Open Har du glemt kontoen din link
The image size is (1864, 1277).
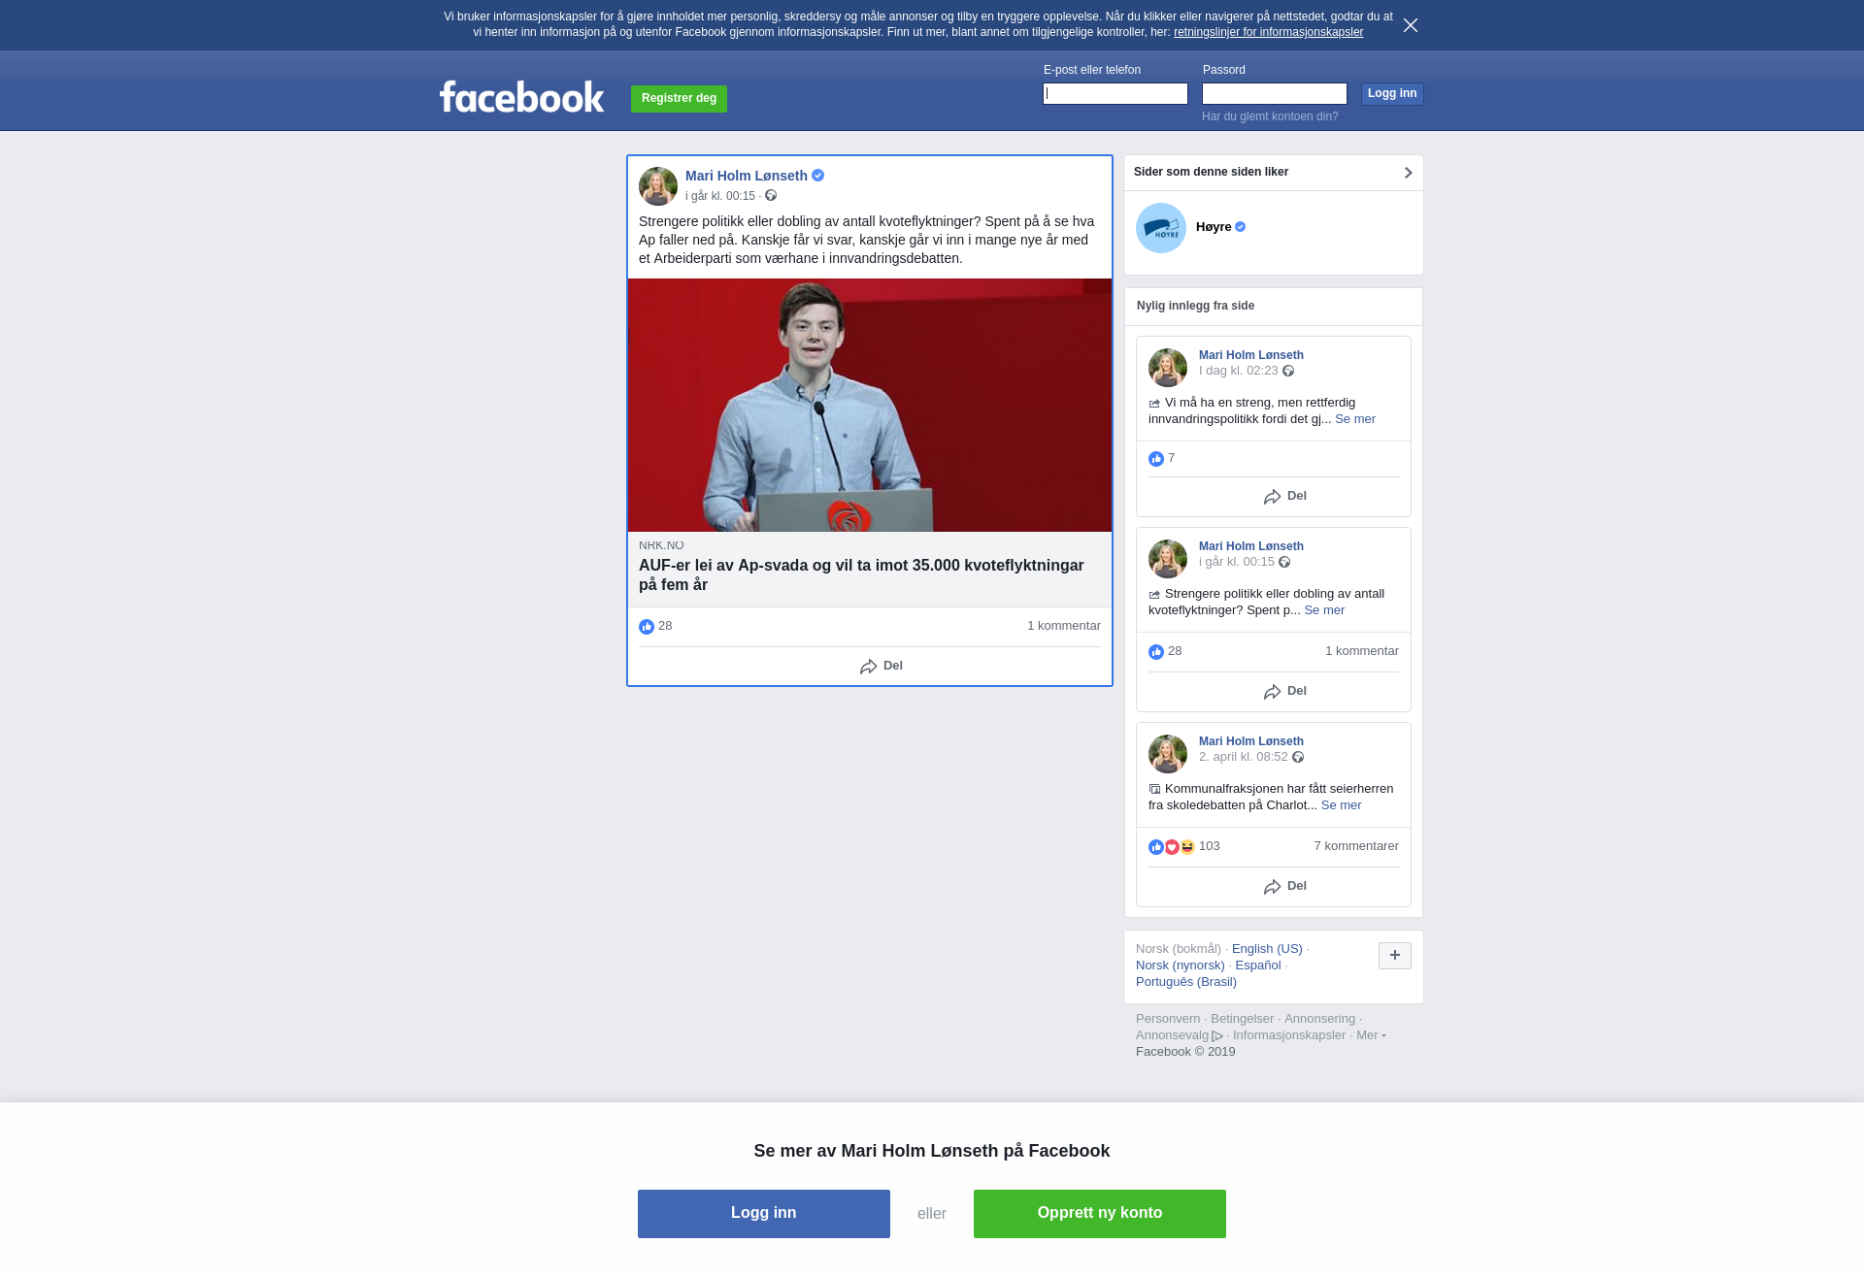tap(1270, 116)
